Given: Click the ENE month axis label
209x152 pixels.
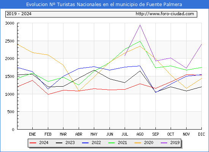Looking at the screenshot, I should [x=32, y=134].
